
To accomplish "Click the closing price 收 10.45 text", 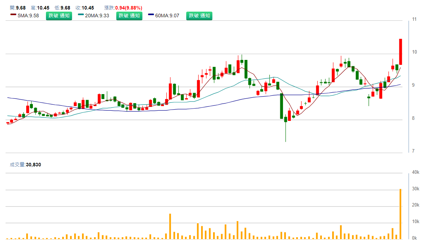I will (x=85, y=8).
